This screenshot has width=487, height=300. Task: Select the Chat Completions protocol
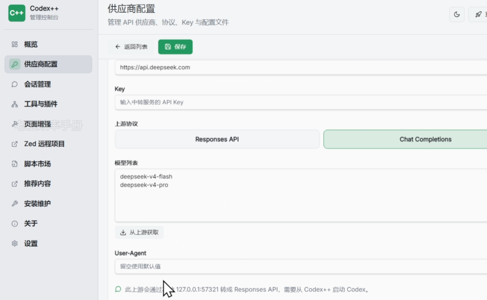click(x=405, y=139)
